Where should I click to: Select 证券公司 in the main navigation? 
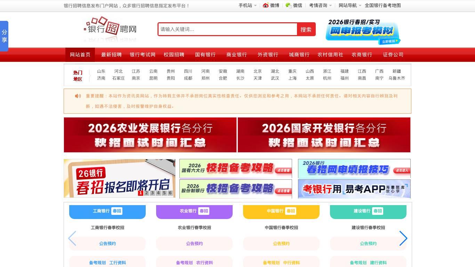point(393,55)
